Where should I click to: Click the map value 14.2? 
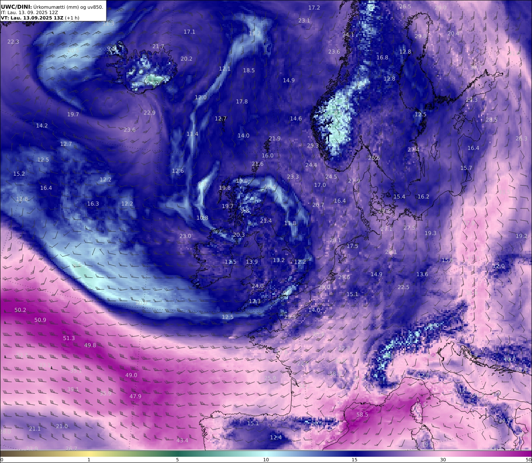pyautogui.click(x=42, y=125)
